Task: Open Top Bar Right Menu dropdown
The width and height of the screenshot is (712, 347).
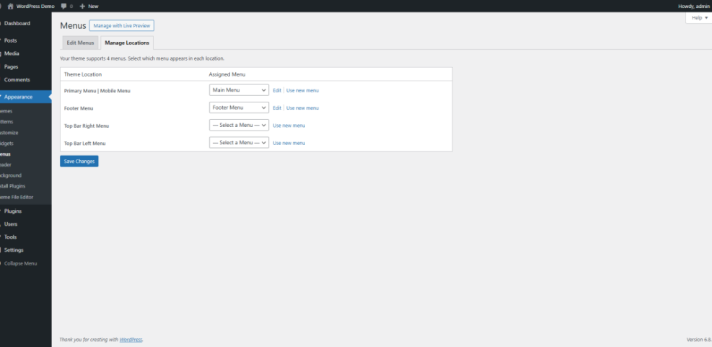Action: [x=239, y=125]
